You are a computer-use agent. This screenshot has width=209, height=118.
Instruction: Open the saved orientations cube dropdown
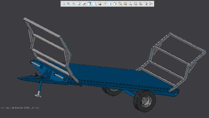pyautogui.click(x=89, y=4)
